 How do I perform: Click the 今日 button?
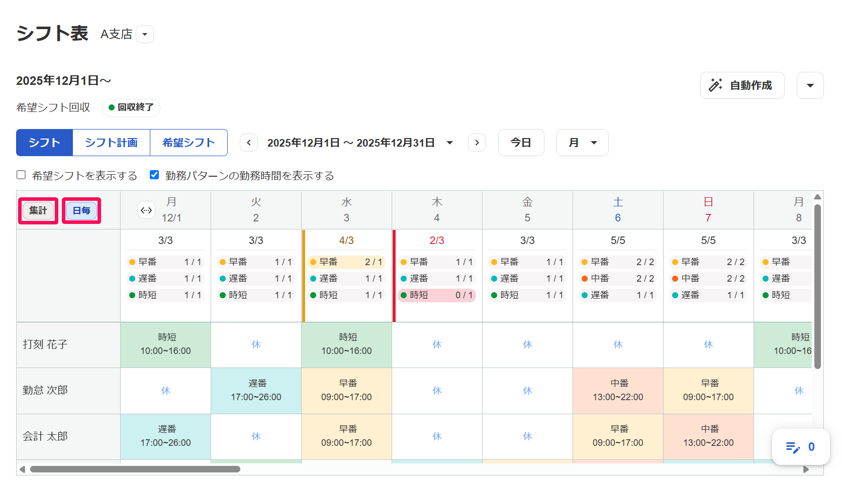click(x=521, y=143)
